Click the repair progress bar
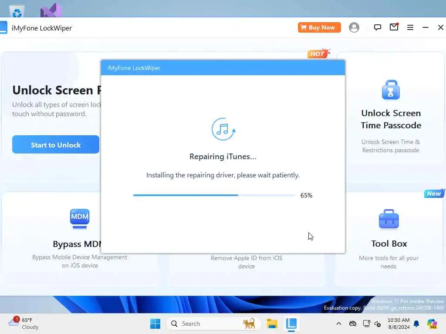This screenshot has width=446, height=334. [214, 195]
